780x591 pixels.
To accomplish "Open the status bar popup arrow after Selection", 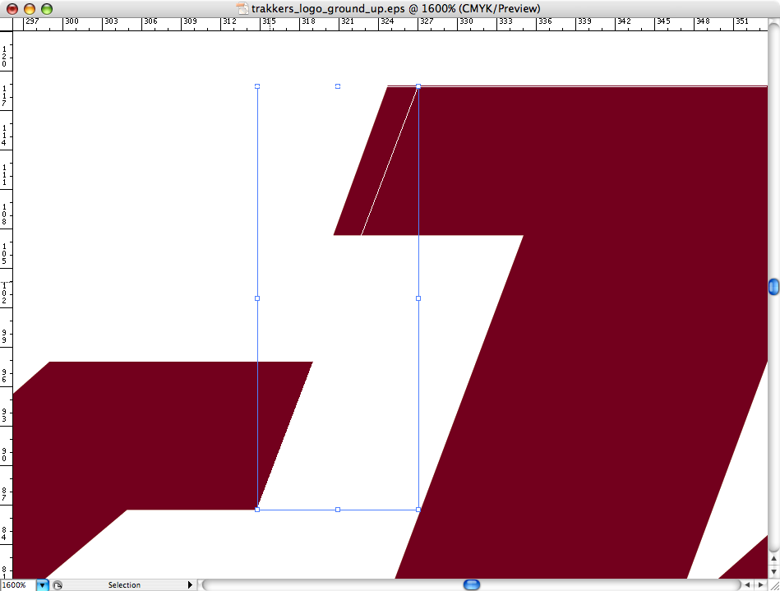I will coord(190,585).
